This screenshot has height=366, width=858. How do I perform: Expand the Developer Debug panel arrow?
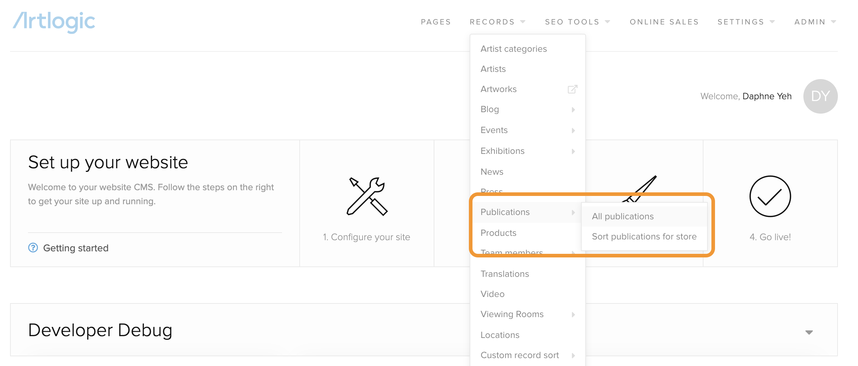809,332
